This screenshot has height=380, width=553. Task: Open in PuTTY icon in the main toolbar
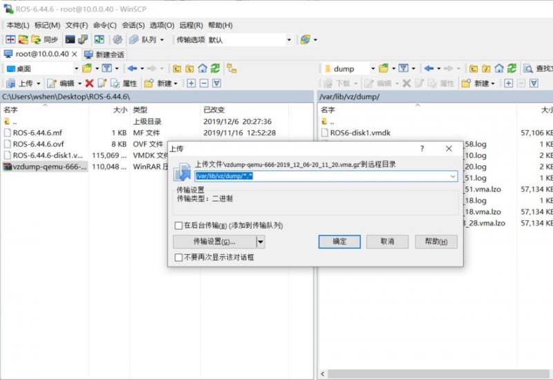(83, 39)
